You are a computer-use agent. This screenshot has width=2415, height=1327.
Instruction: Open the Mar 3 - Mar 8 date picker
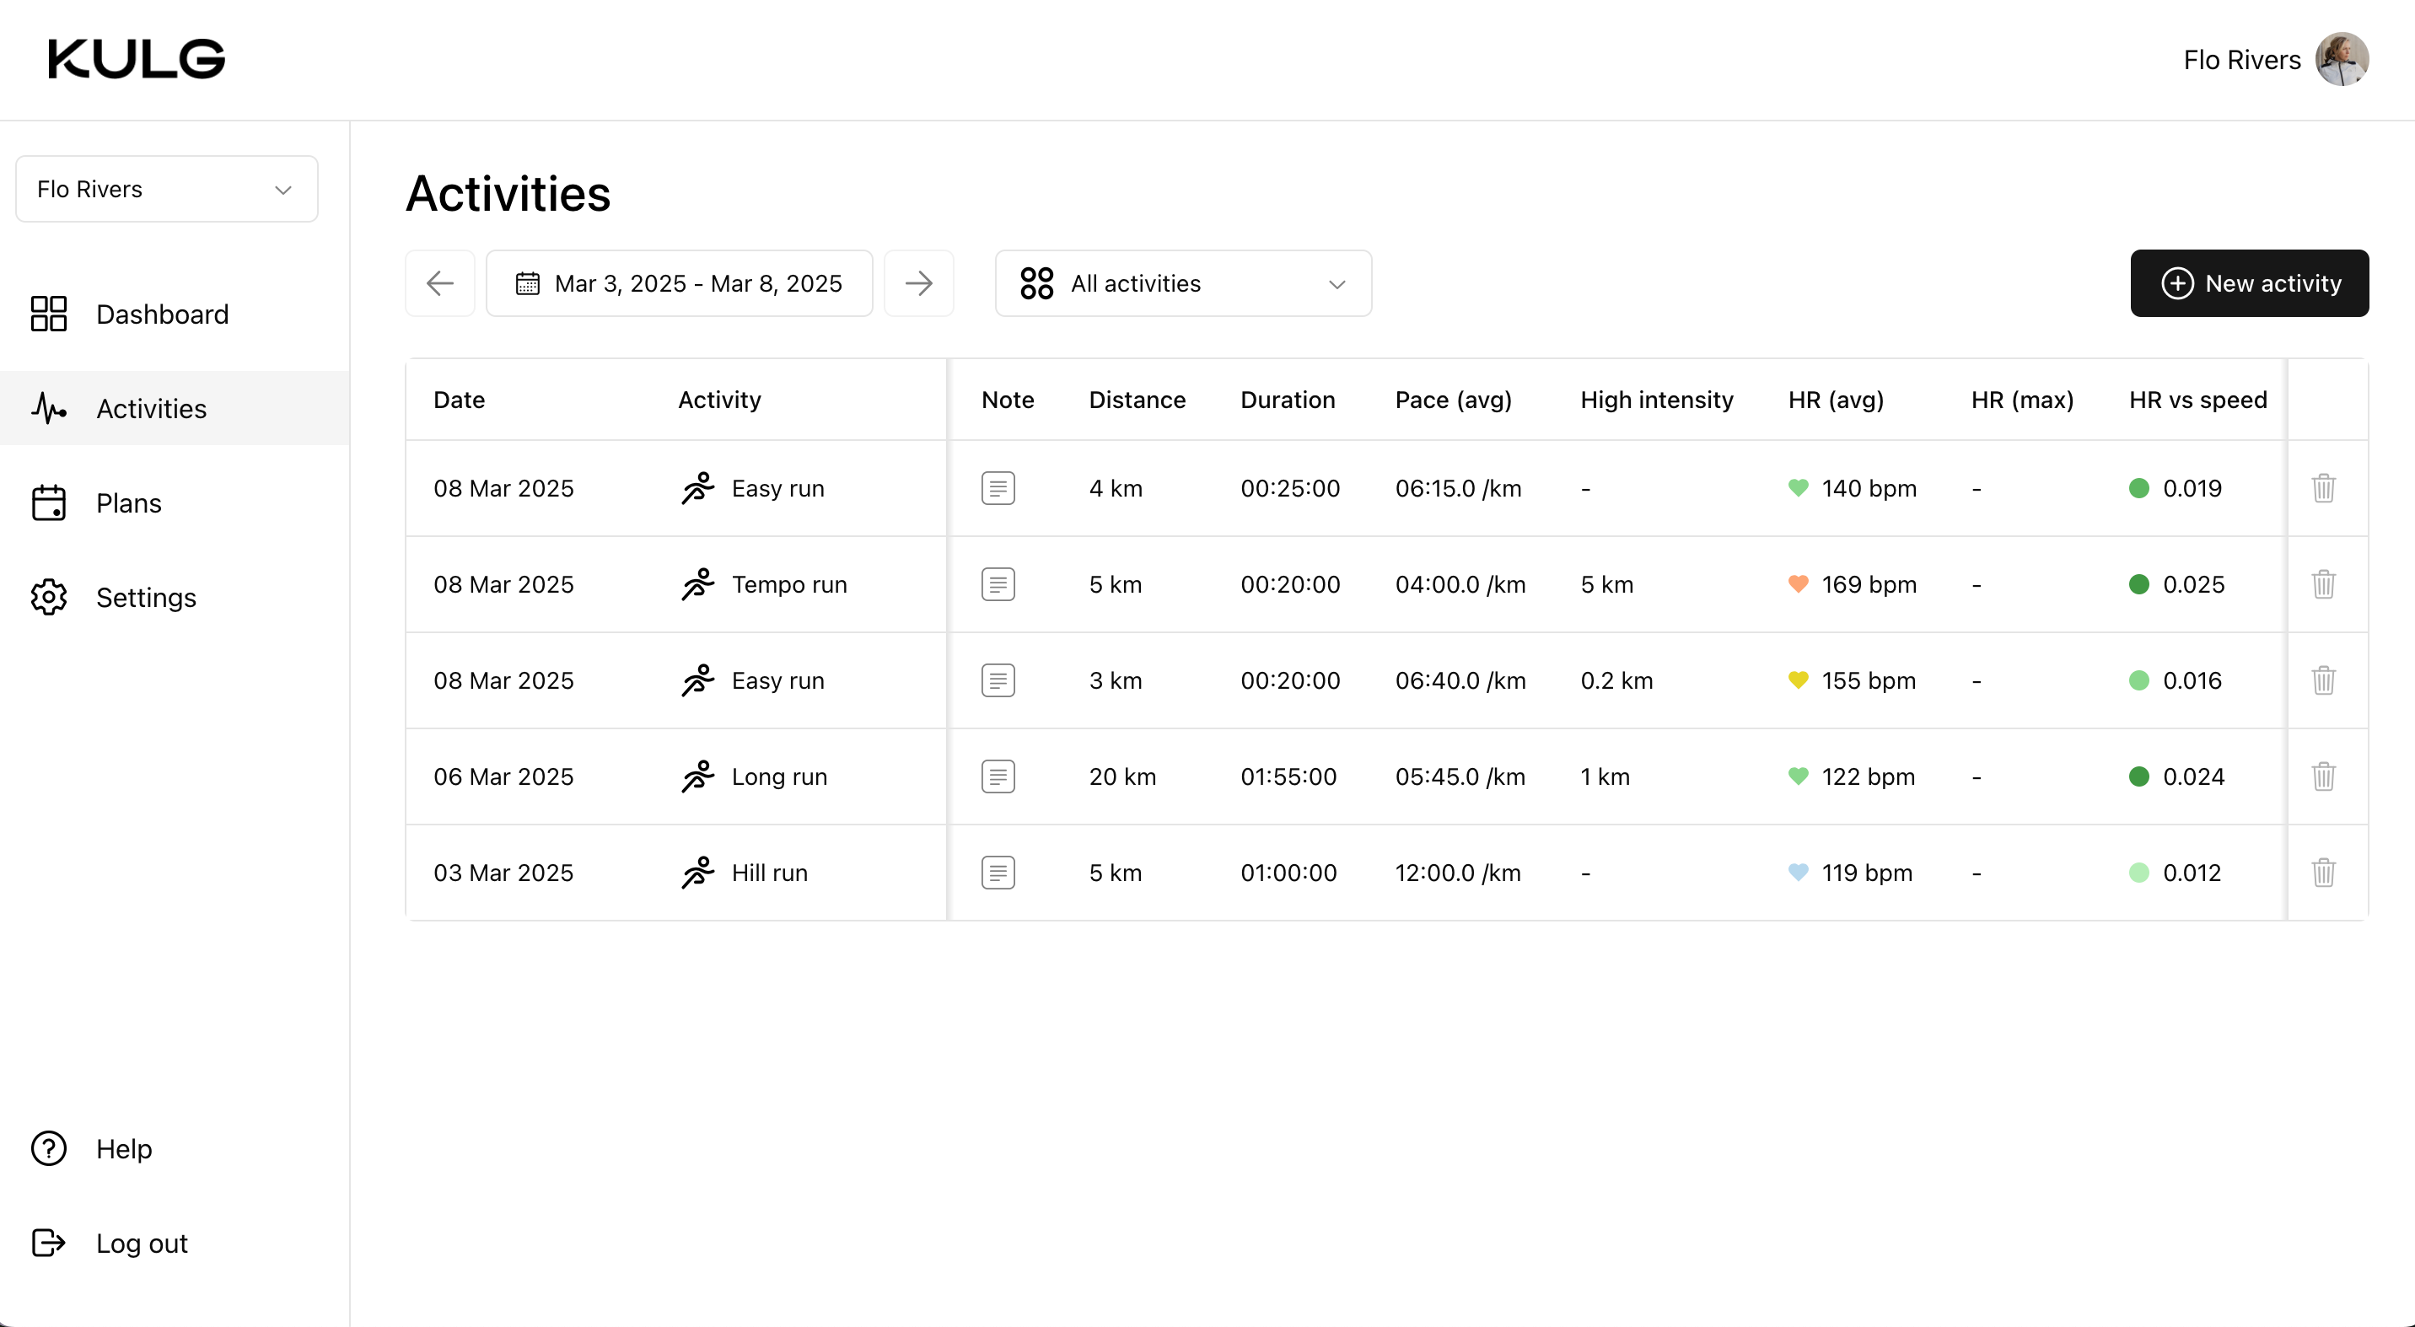[679, 283]
